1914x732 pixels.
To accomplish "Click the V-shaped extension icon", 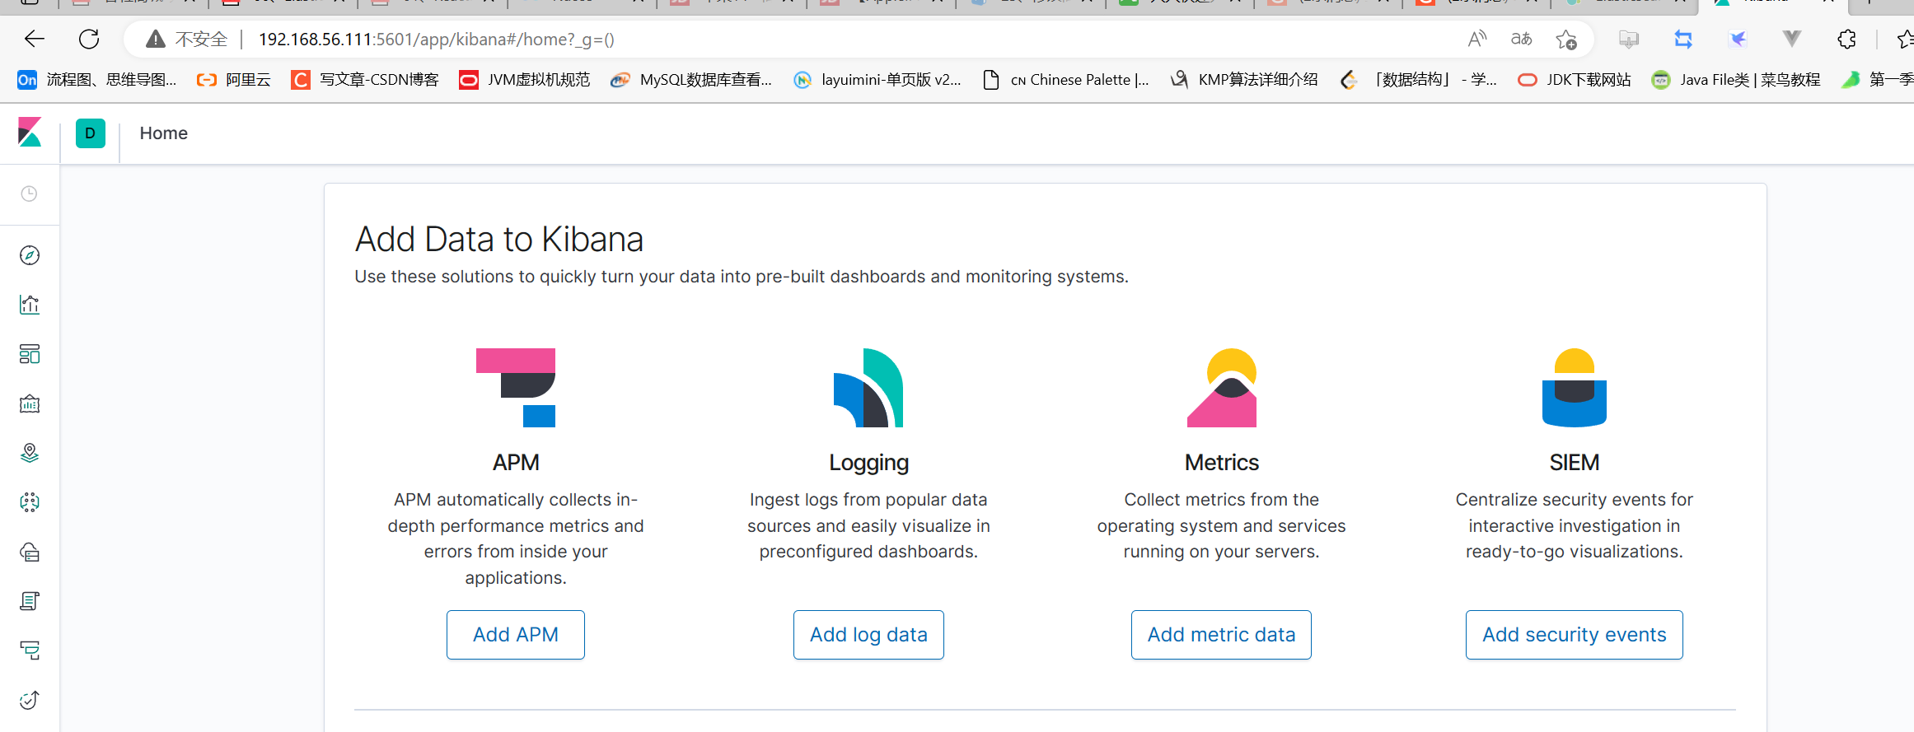I will tap(1791, 39).
